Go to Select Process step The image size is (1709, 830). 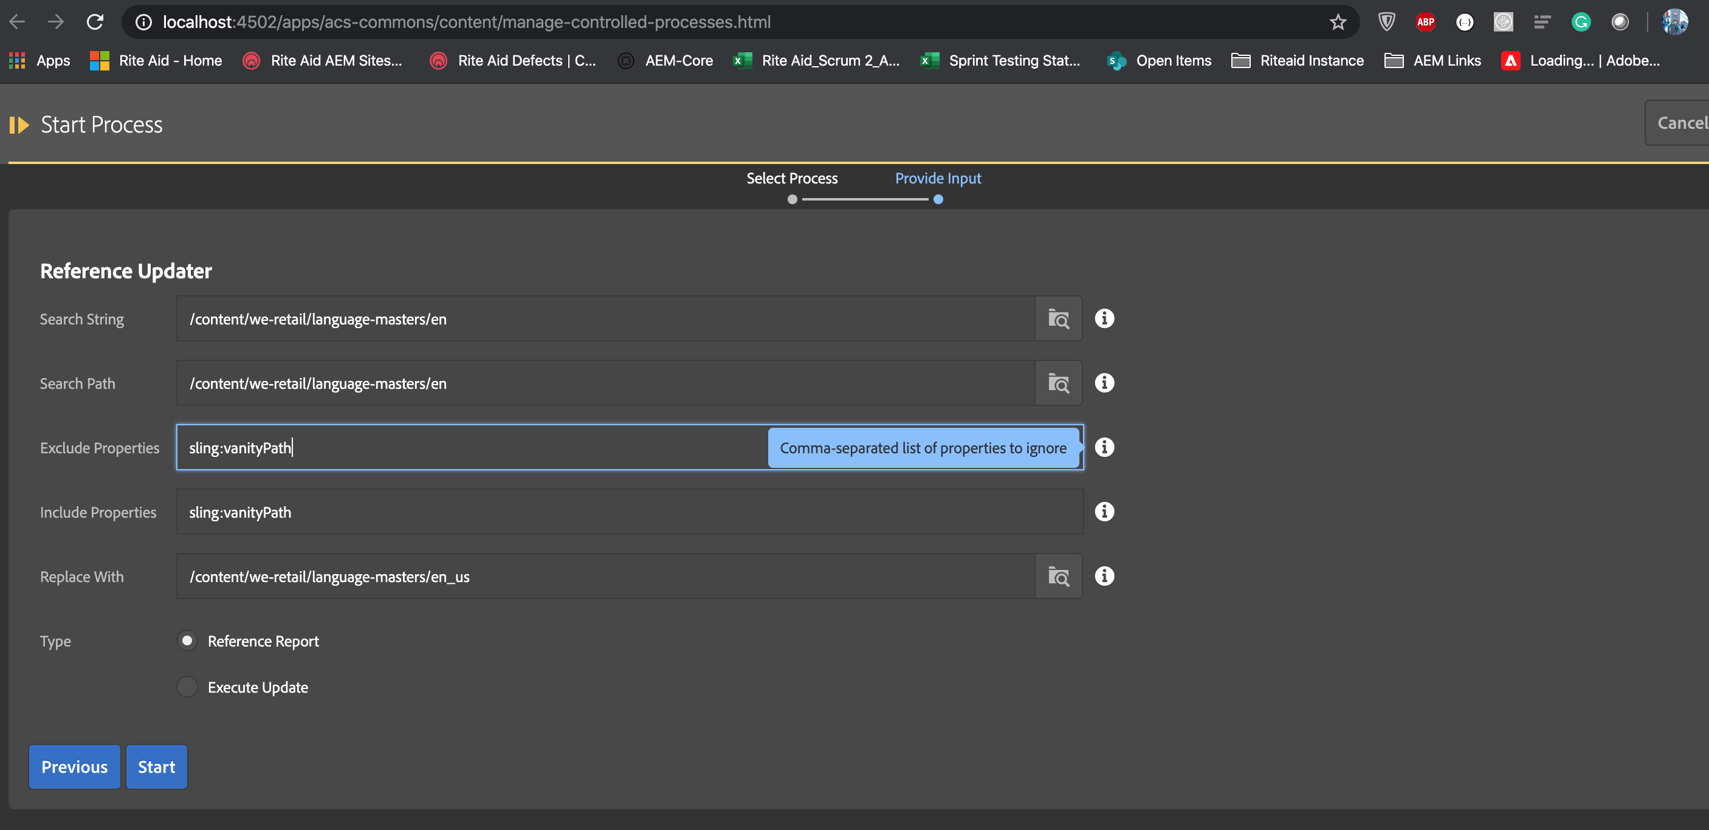pos(791,179)
